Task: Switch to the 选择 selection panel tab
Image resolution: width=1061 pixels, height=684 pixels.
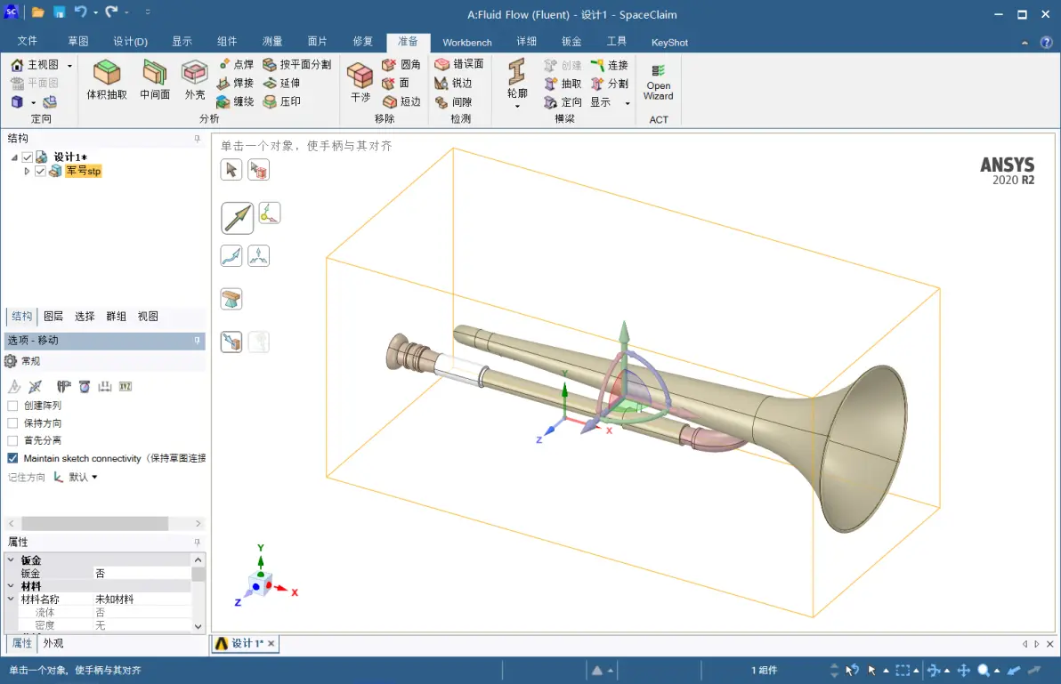Action: coord(85,317)
